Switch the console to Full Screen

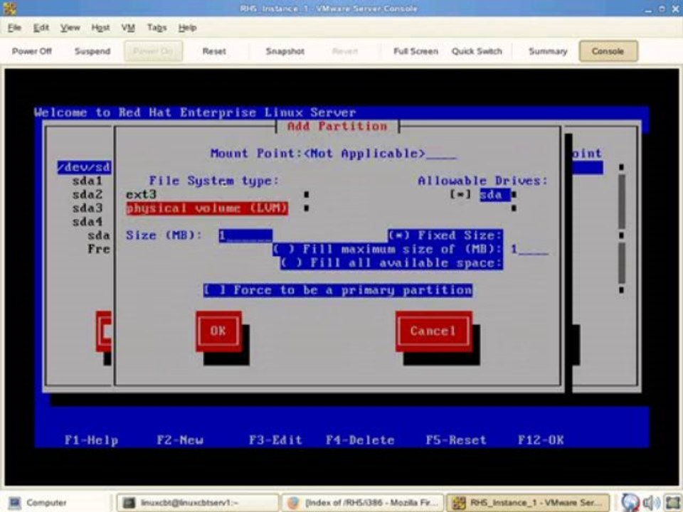coord(416,51)
